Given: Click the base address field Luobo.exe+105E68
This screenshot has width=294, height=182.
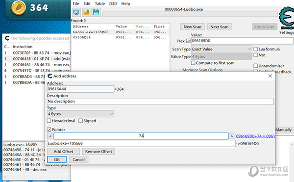Looking at the screenshot, I should pyautogui.click(x=141, y=144).
